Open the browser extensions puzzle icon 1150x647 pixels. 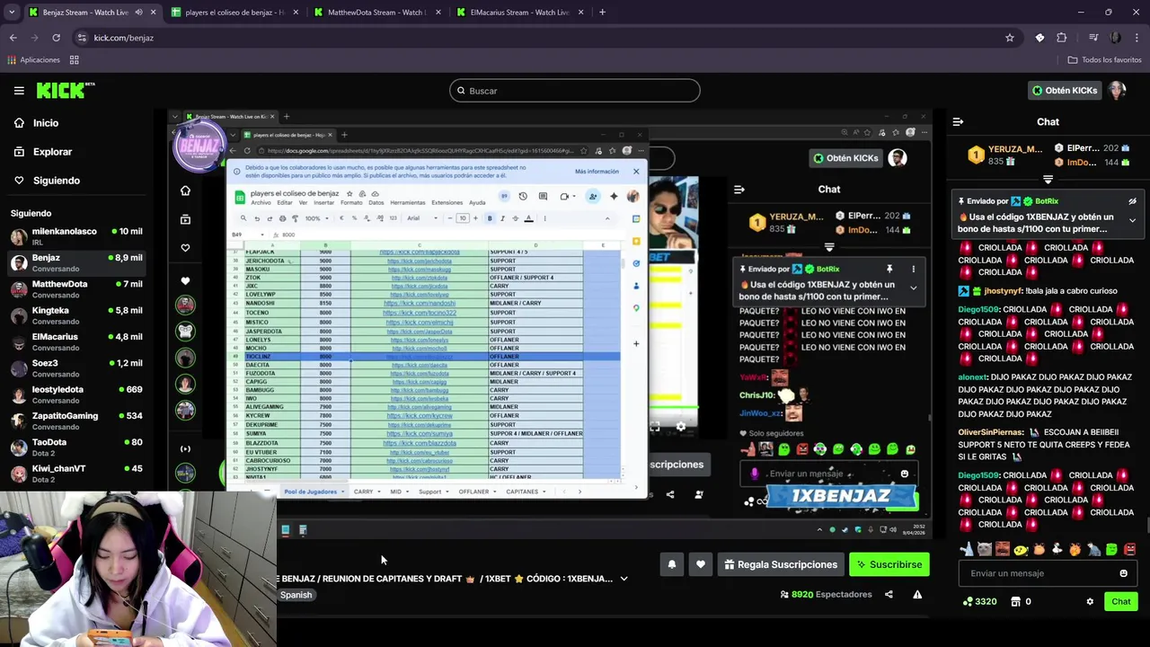1061,38
